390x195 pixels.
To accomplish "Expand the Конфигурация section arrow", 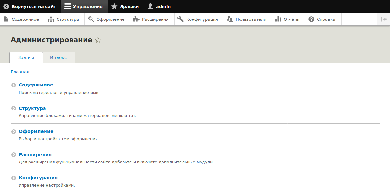I will point(14,178).
